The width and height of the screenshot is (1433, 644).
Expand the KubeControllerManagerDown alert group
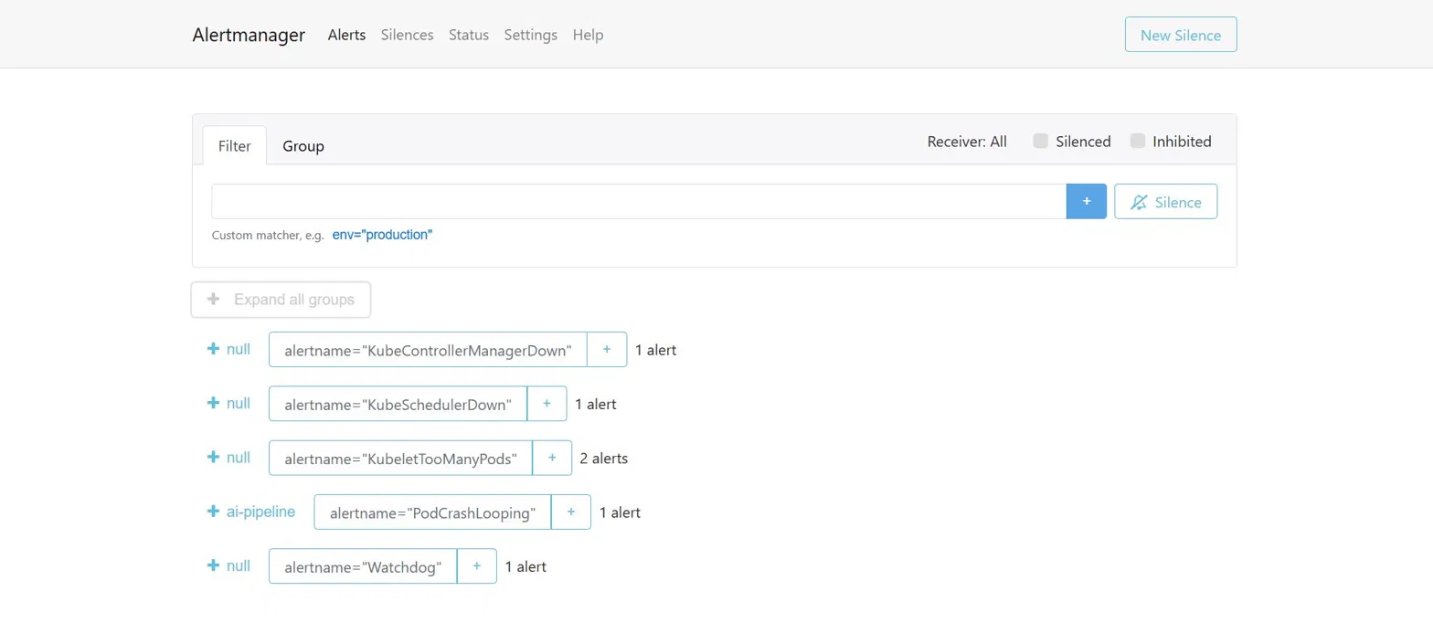tap(228, 349)
